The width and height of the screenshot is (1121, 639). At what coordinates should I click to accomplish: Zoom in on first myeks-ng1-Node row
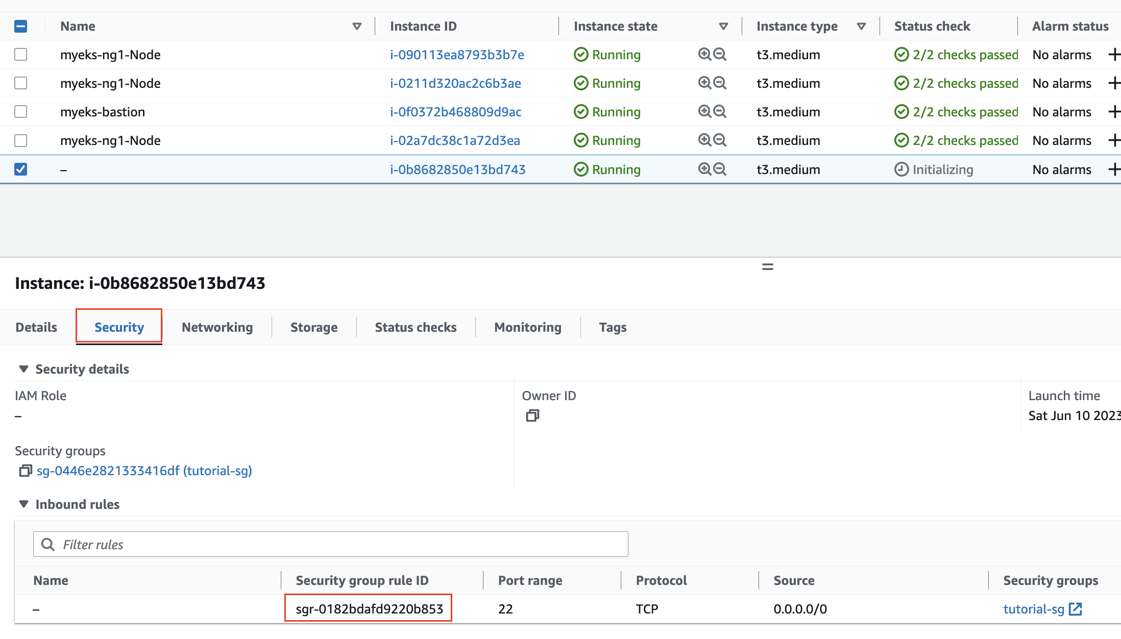tap(704, 54)
